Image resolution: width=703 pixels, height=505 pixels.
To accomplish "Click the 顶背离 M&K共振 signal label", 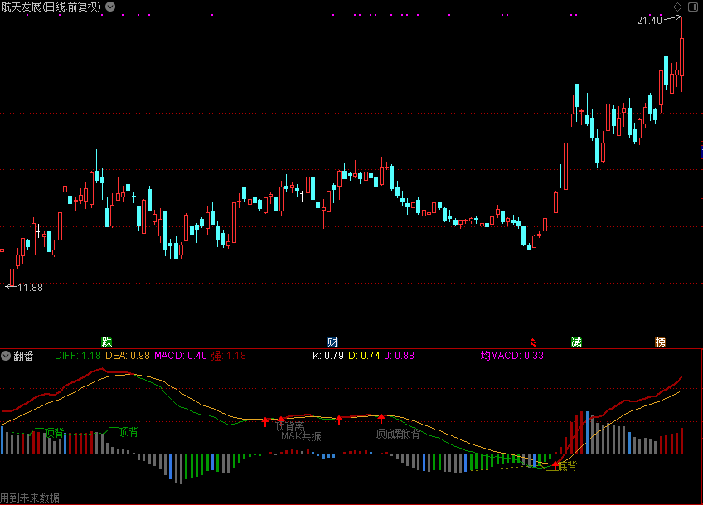I will pyautogui.click(x=295, y=430).
